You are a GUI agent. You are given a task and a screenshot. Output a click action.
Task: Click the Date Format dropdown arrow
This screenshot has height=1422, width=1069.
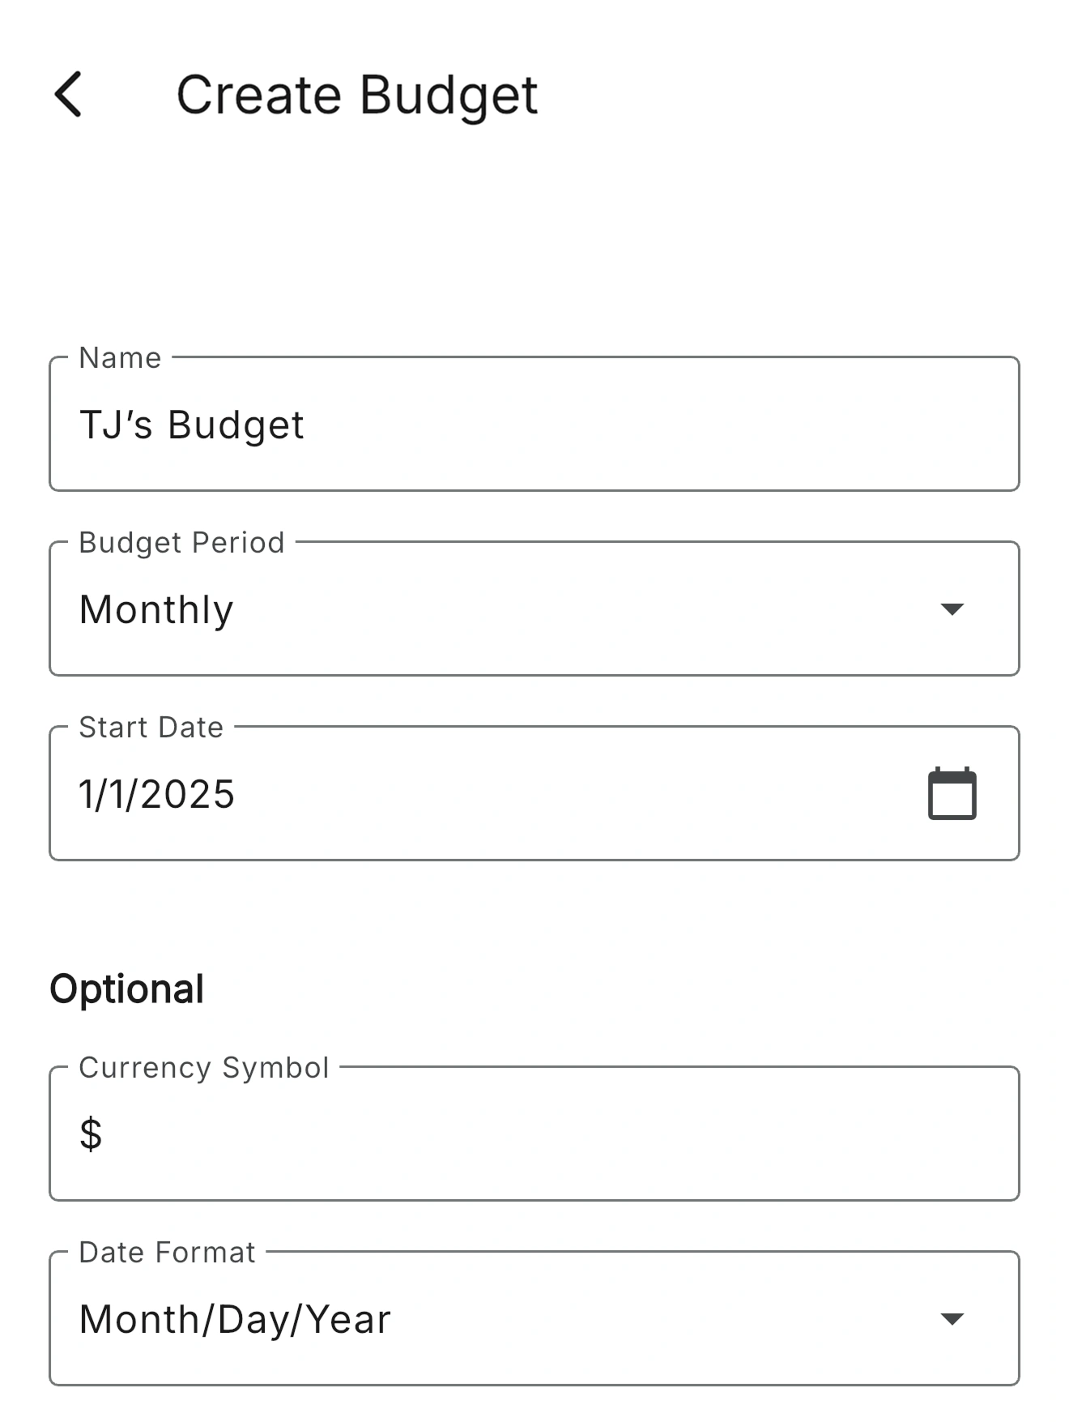pos(953,1318)
